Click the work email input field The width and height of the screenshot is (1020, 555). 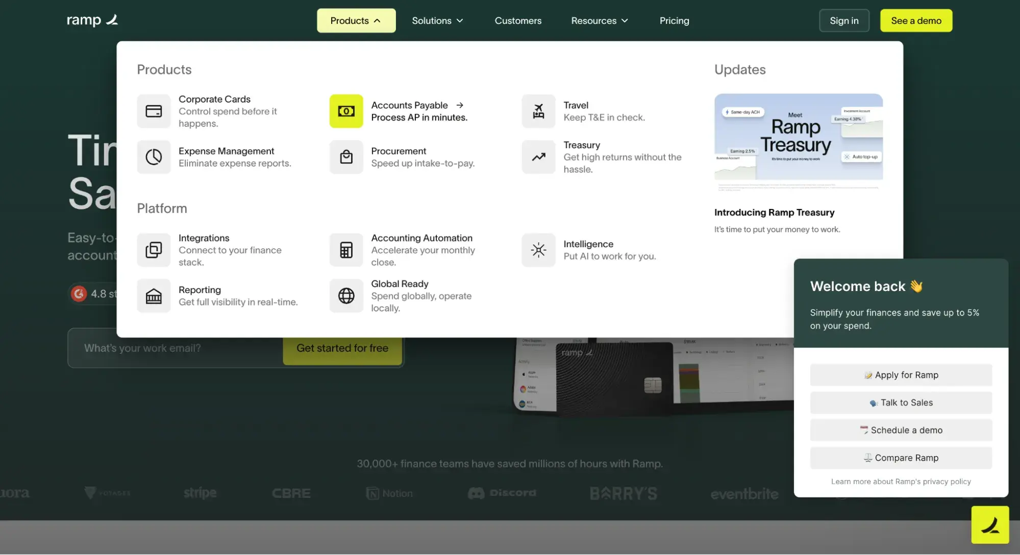pyautogui.click(x=176, y=348)
